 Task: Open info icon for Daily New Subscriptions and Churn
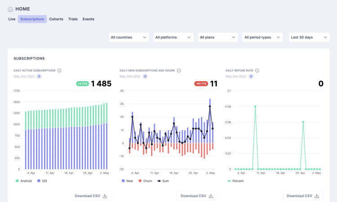point(179,70)
